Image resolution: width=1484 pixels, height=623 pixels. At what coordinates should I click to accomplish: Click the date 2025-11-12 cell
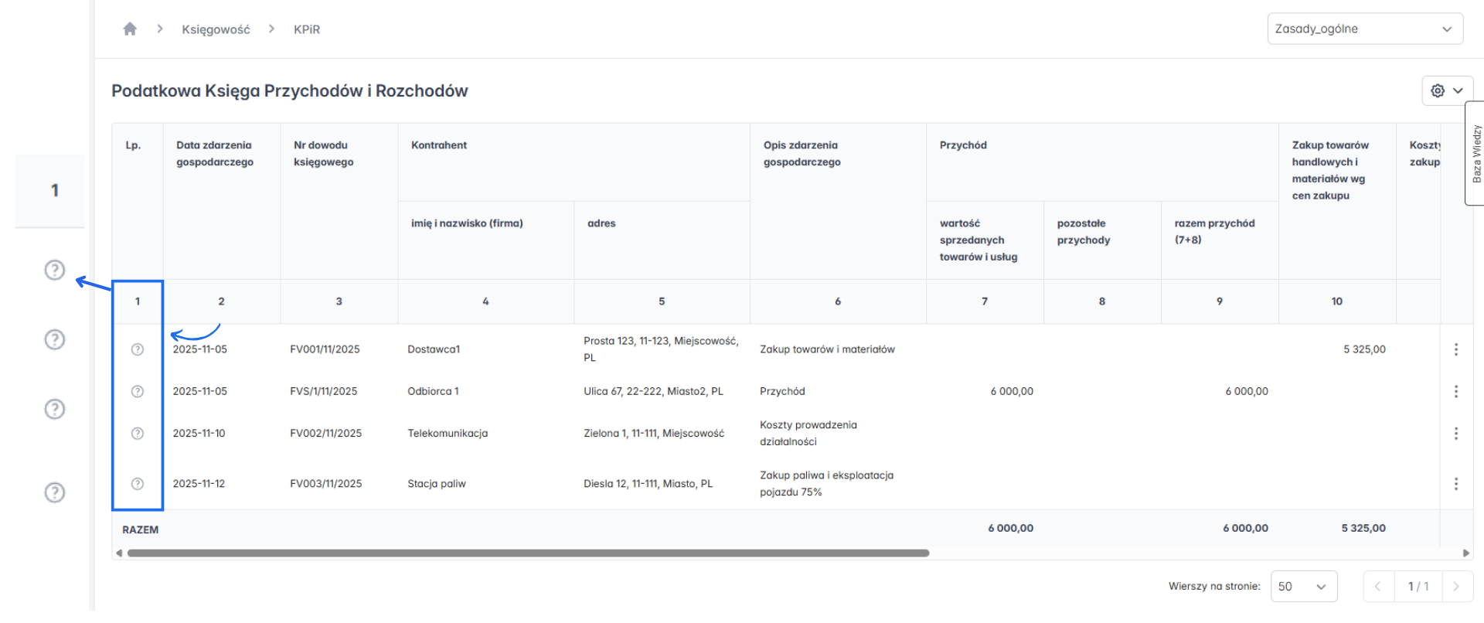199,484
